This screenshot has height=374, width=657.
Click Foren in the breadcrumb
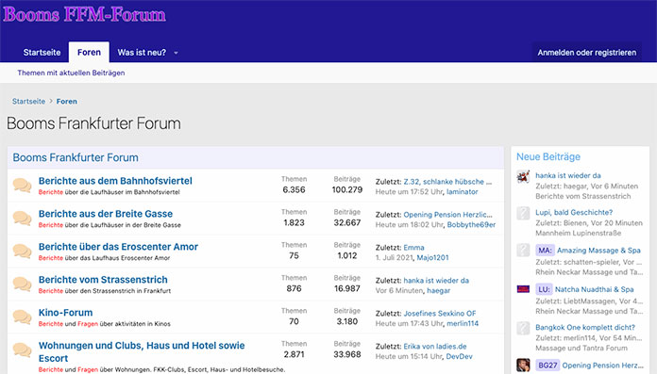tap(67, 101)
